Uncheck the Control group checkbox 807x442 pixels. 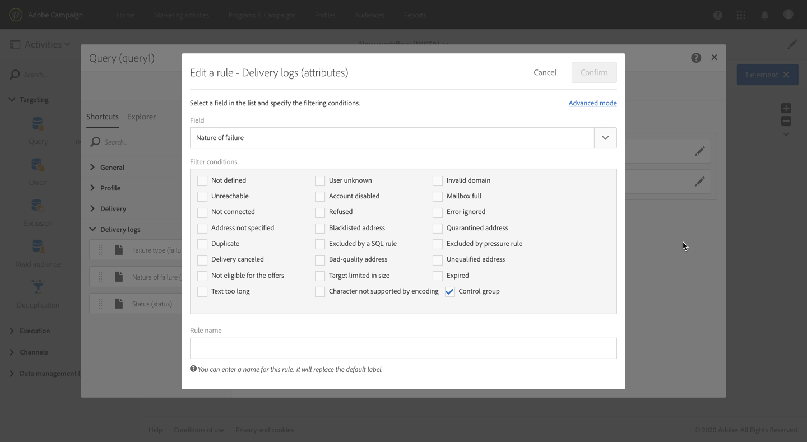(450, 292)
